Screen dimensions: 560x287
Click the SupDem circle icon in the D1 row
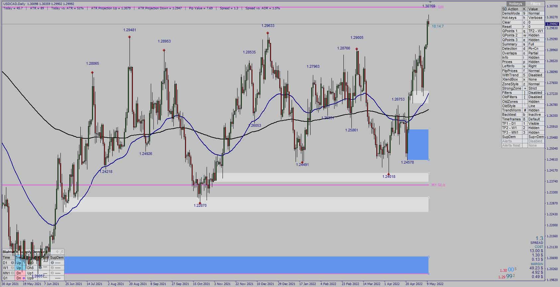(52, 263)
